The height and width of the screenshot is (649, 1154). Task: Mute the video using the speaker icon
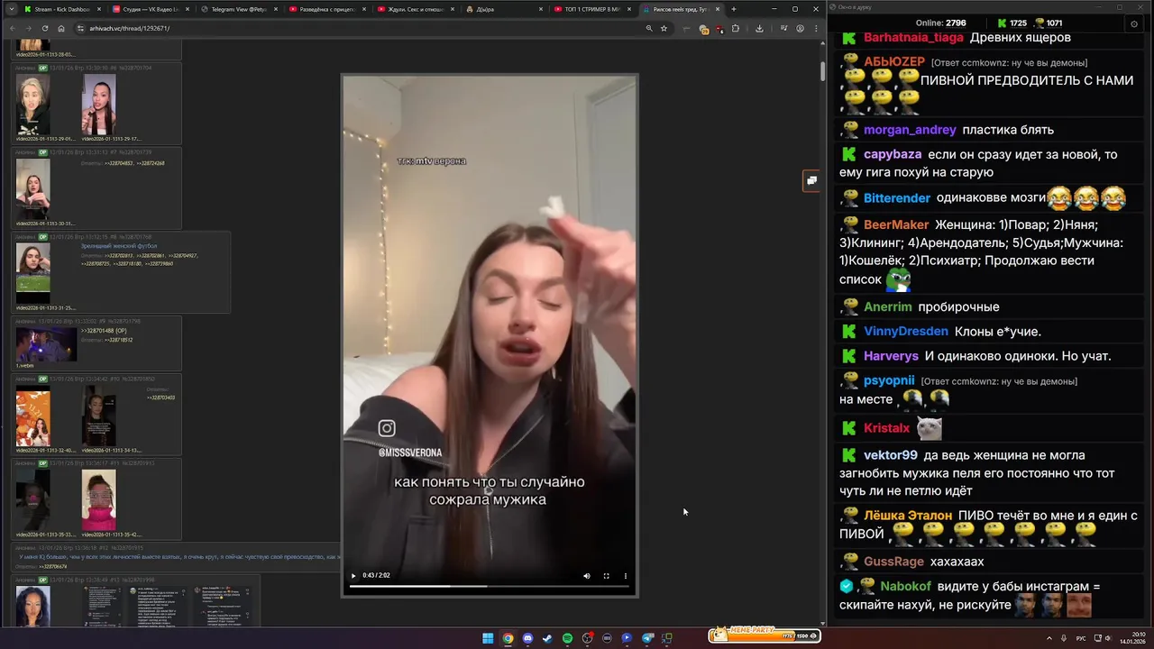pos(586,576)
